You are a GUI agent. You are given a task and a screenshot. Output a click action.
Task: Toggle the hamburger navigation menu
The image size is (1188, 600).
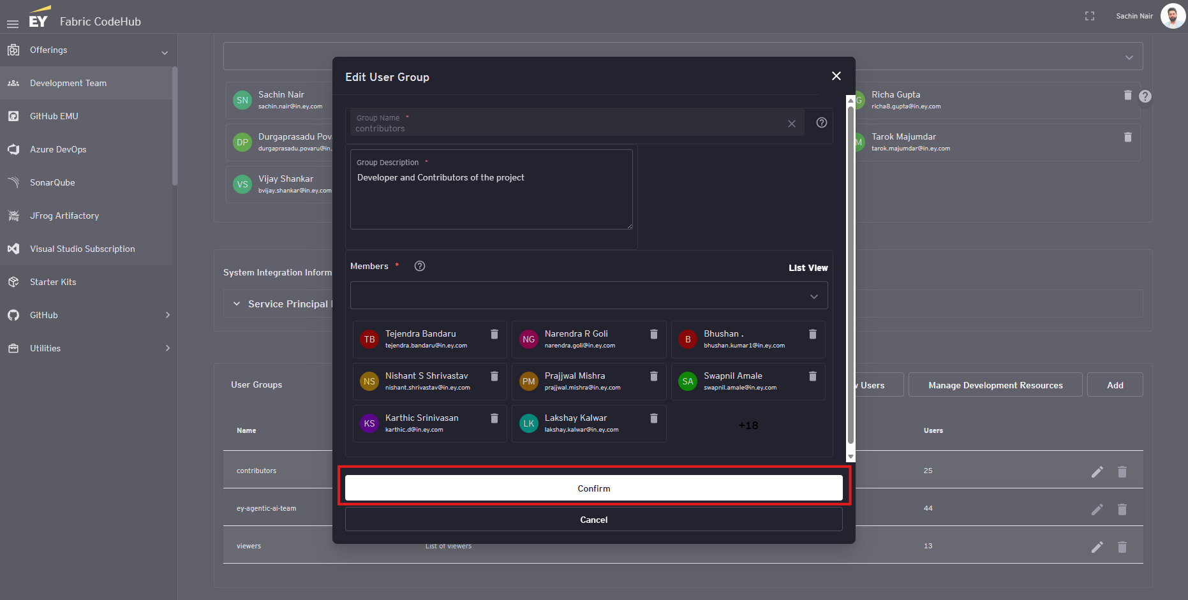click(13, 24)
